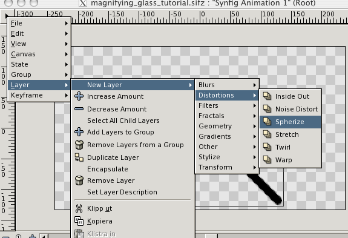The height and width of the screenshot is (238, 348).
Task: Open the Keyframe submenu
Action: pyautogui.click(x=39, y=95)
